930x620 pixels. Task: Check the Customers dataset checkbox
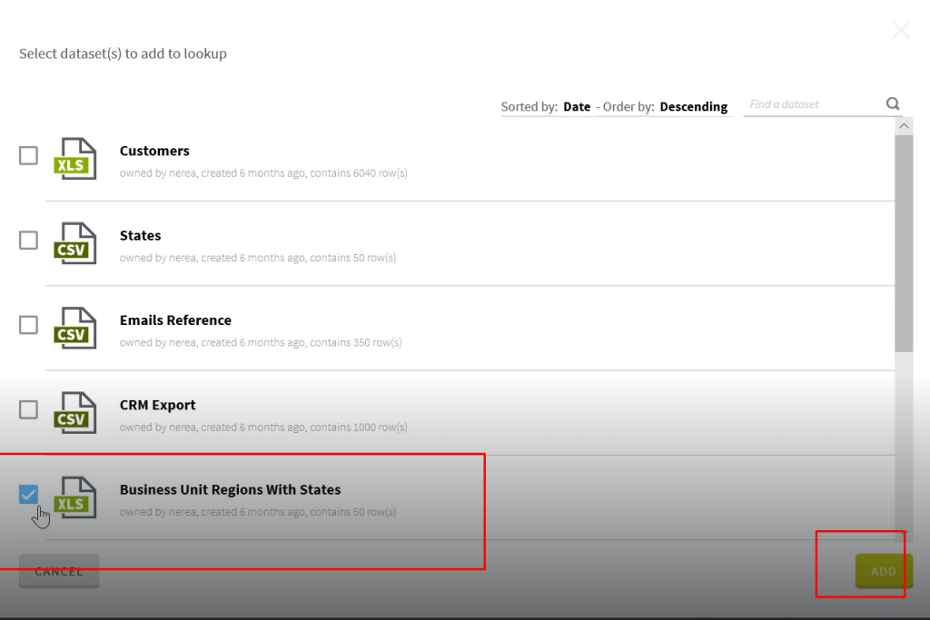(x=28, y=156)
